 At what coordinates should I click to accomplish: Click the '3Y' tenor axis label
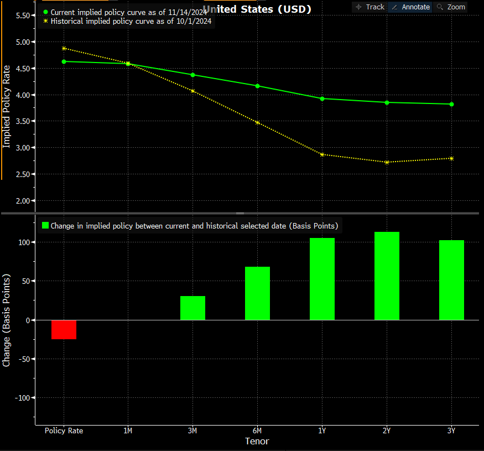click(x=451, y=431)
